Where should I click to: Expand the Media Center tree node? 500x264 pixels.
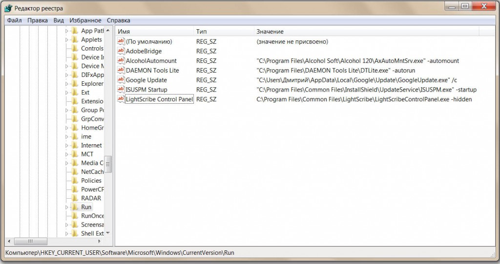66,163
